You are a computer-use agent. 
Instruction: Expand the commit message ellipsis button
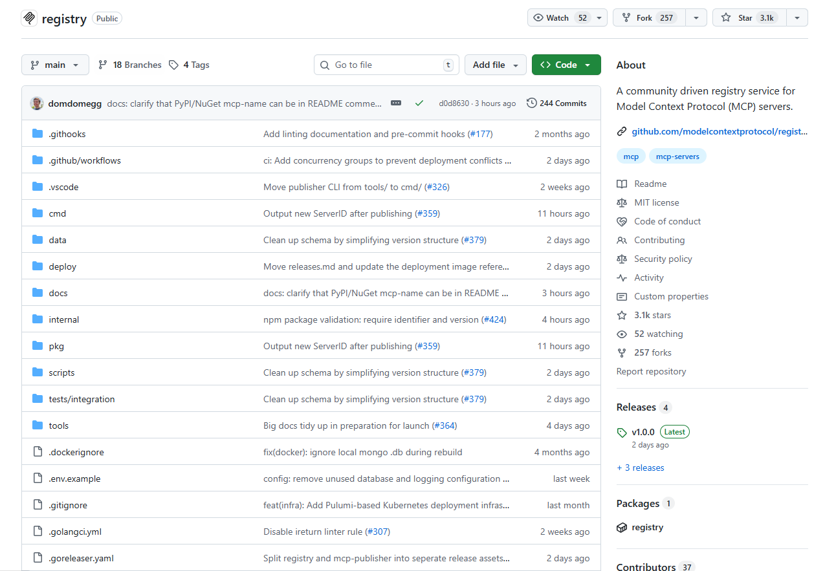(396, 103)
